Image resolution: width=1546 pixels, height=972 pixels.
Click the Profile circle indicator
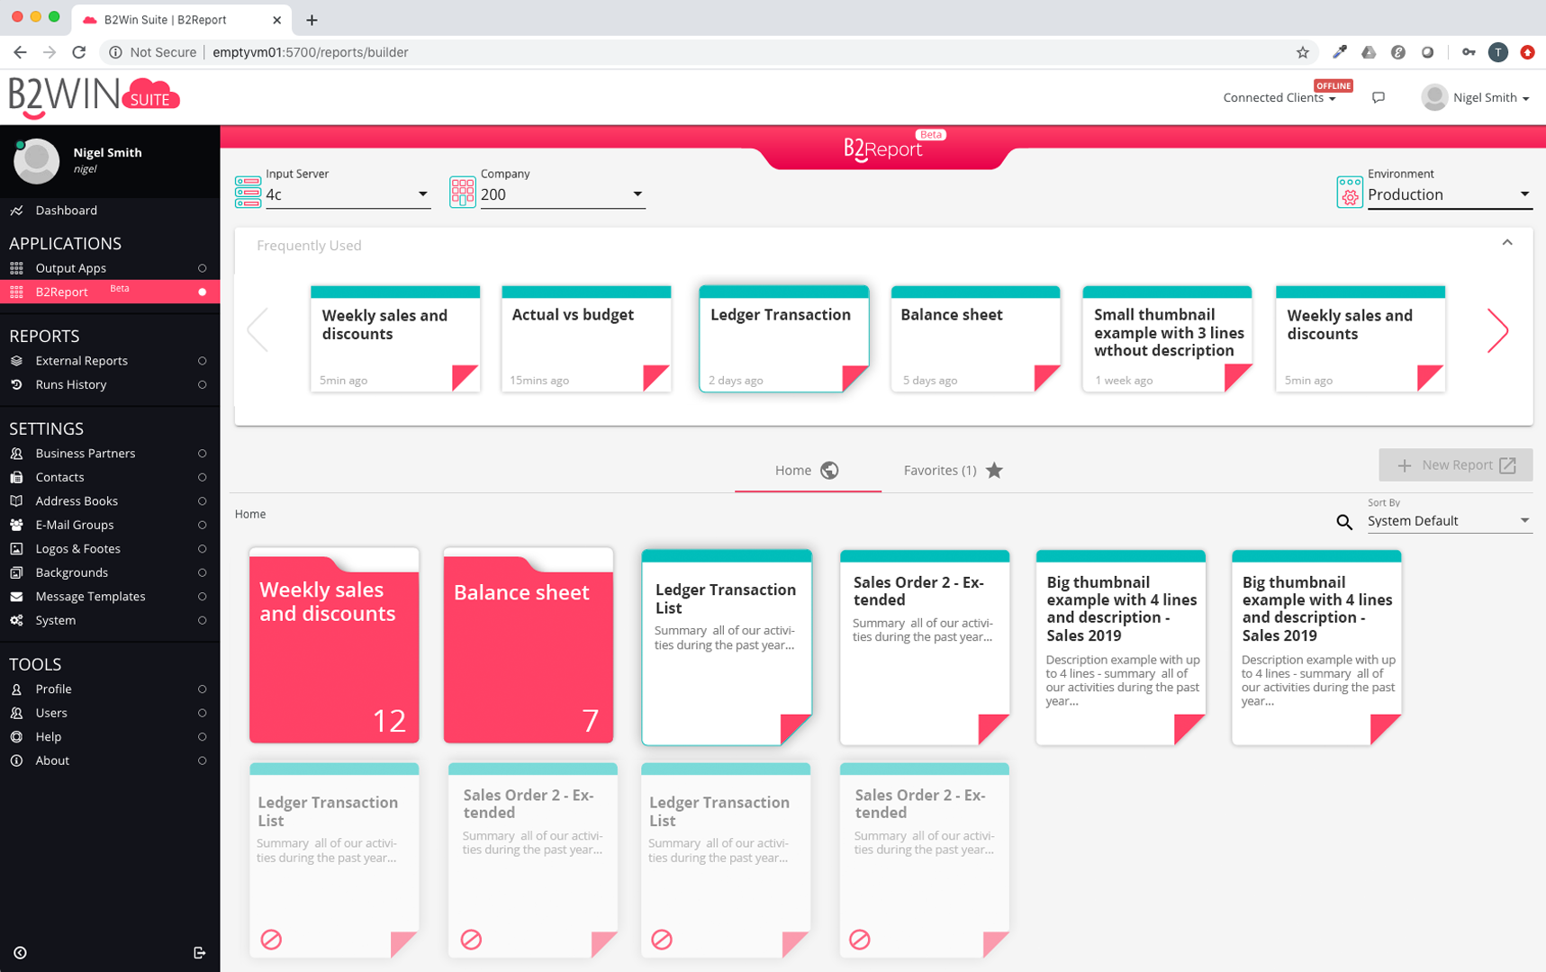pos(203,689)
